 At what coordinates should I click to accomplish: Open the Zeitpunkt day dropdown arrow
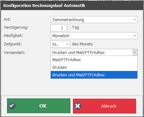[x=67, y=44]
